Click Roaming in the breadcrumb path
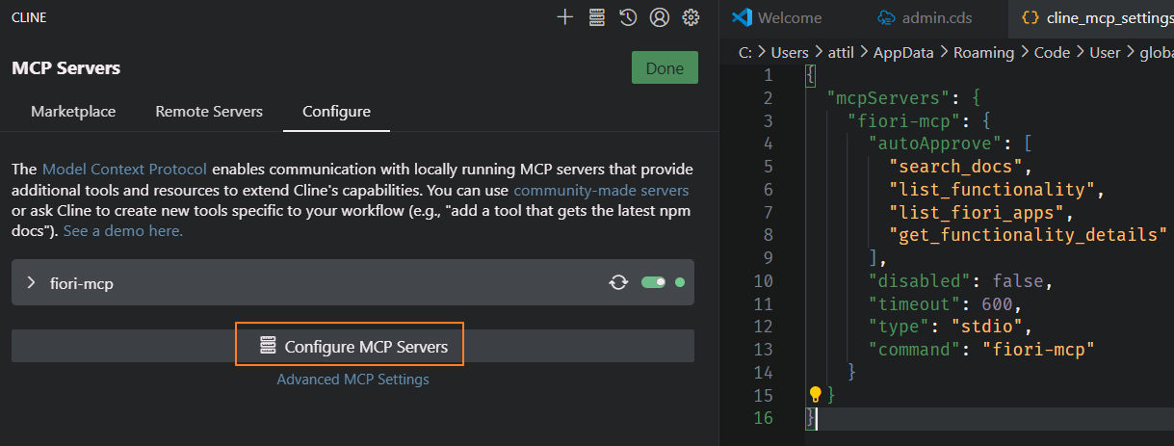This screenshot has width=1174, height=446. coord(983,53)
